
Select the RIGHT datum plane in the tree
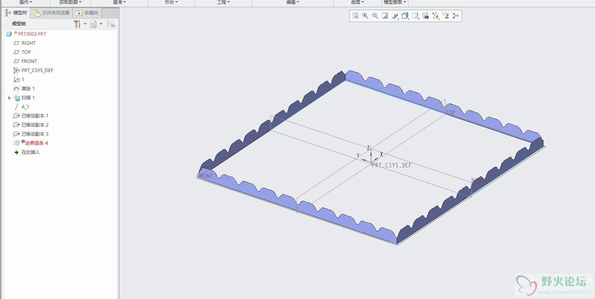click(x=28, y=43)
